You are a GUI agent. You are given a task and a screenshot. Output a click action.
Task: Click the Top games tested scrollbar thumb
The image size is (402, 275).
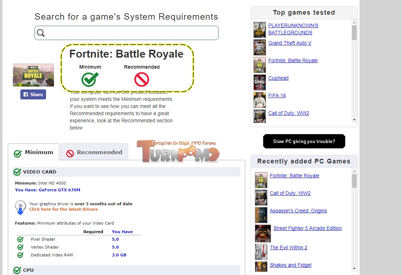click(354, 33)
